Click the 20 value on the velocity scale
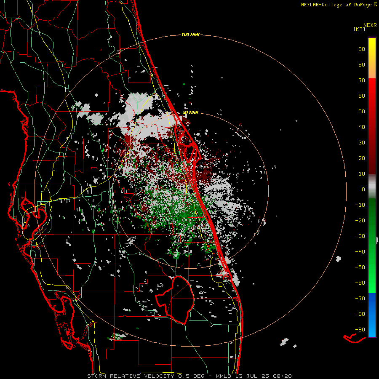 tap(362, 158)
